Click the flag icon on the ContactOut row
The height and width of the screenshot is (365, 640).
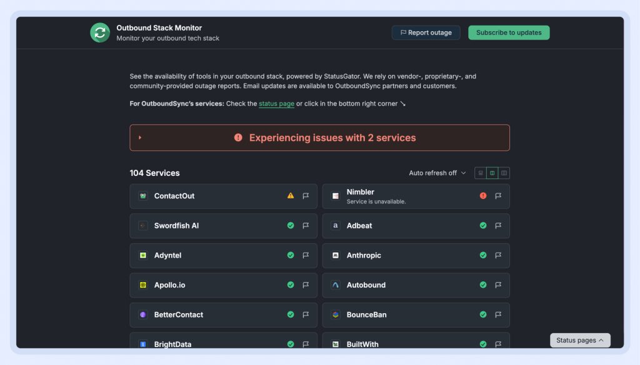pyautogui.click(x=306, y=196)
